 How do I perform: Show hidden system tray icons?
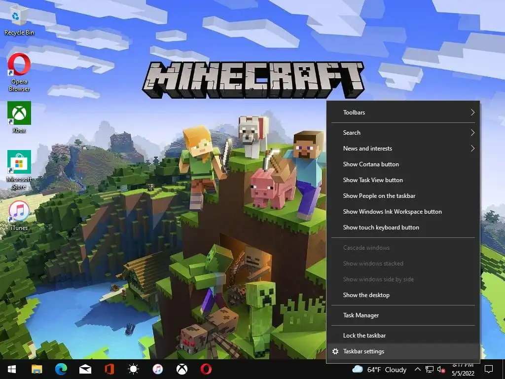pyautogui.click(x=417, y=369)
